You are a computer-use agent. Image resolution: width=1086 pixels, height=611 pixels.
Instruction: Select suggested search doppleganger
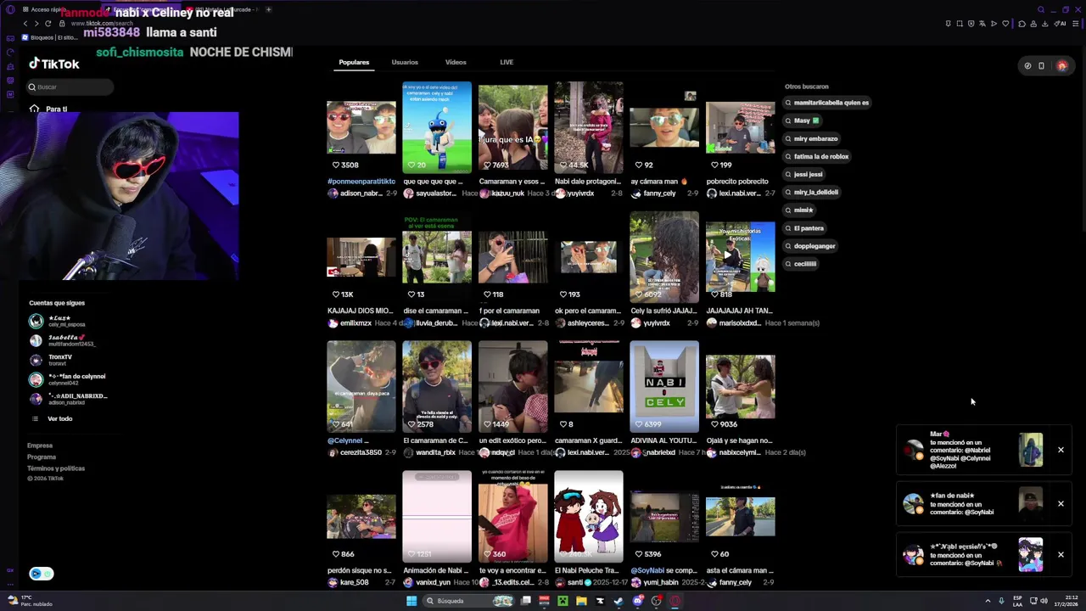(x=810, y=246)
